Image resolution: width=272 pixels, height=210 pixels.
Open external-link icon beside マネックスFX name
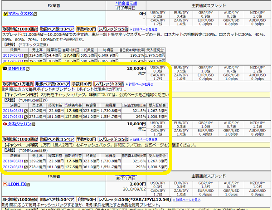tap(35, 14)
